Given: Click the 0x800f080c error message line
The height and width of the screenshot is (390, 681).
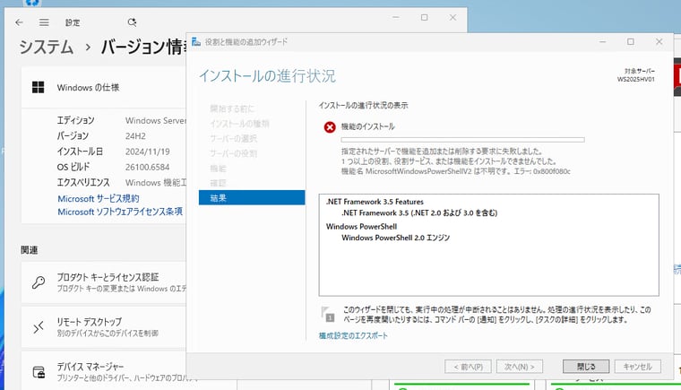Looking at the screenshot, I should pyautogui.click(x=455, y=171).
